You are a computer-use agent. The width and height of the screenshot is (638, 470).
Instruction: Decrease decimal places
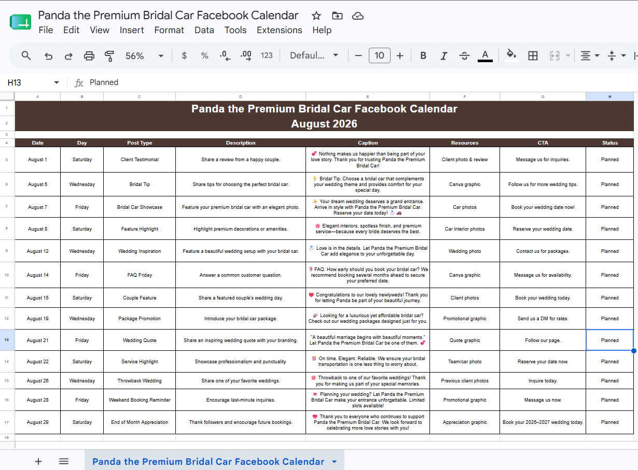click(x=225, y=55)
